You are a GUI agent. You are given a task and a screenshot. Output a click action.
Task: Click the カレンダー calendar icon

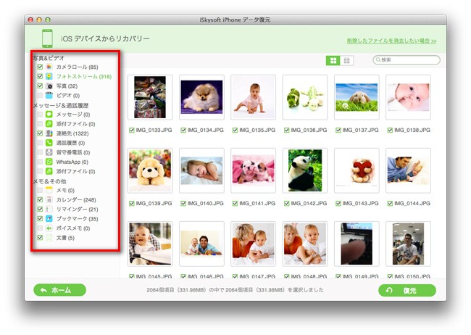click(x=49, y=199)
